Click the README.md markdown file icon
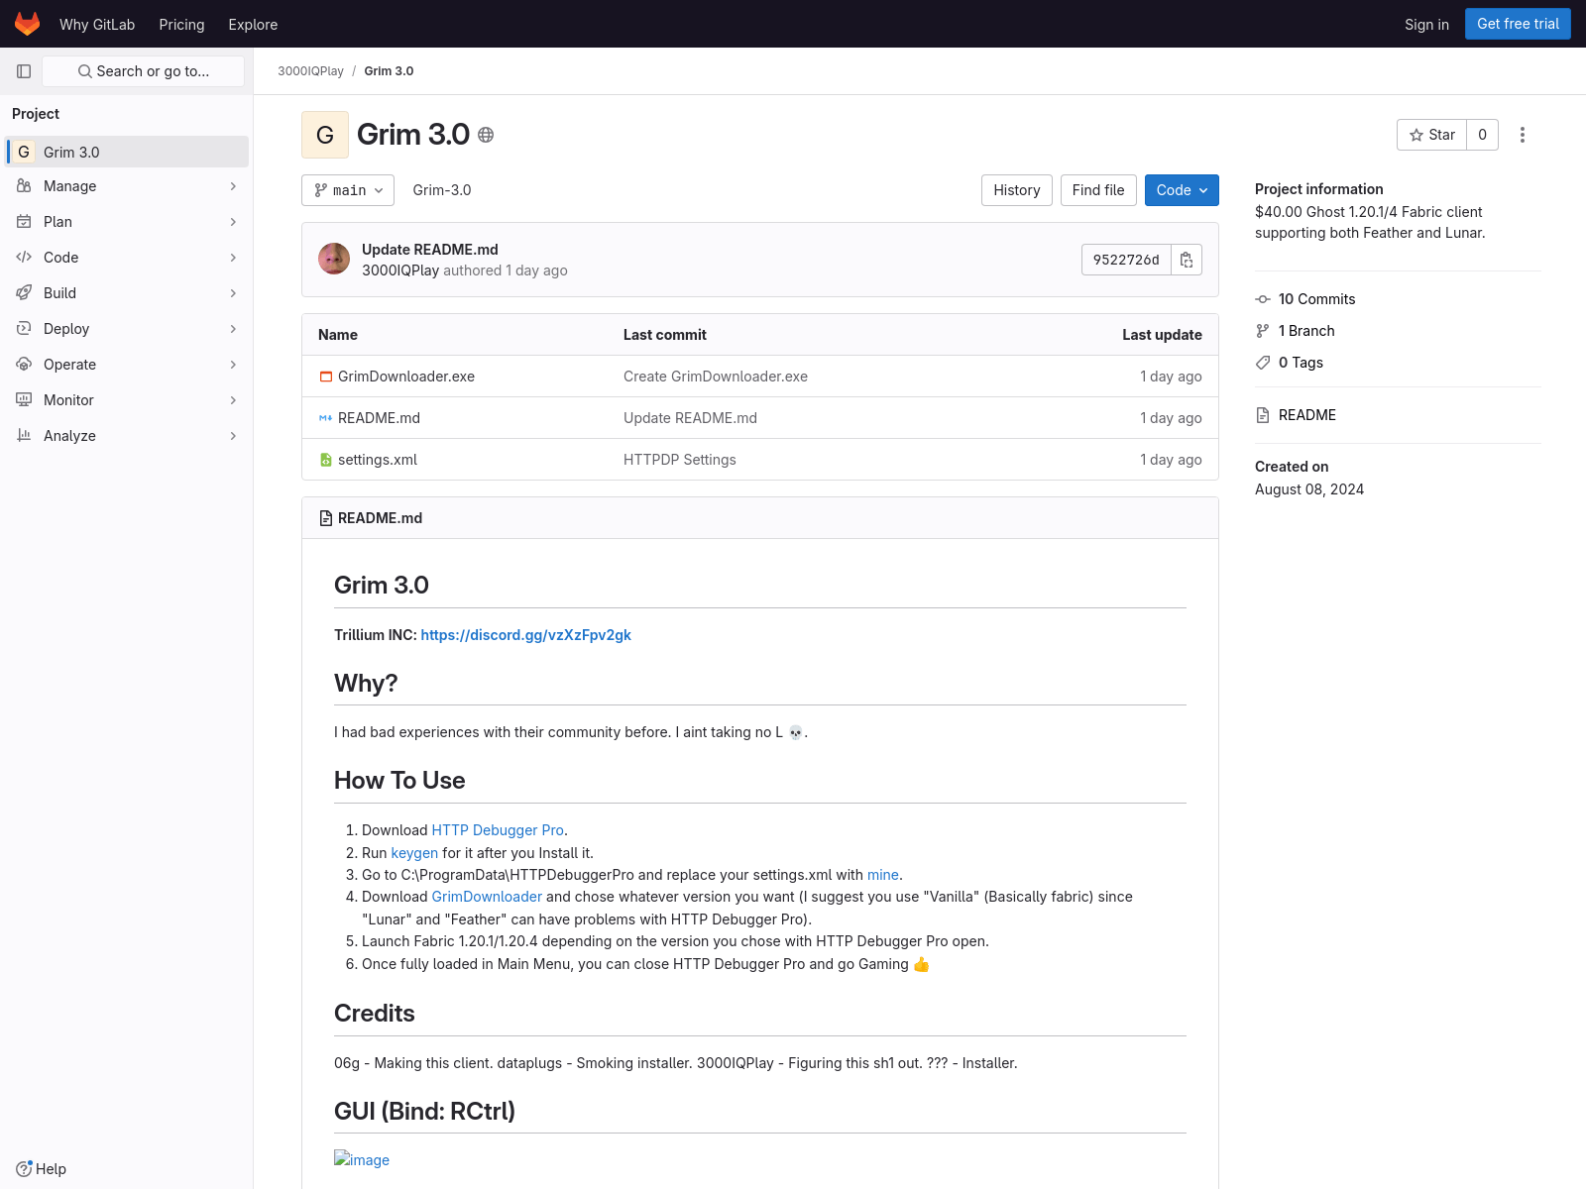This screenshot has width=1586, height=1189. 325,418
